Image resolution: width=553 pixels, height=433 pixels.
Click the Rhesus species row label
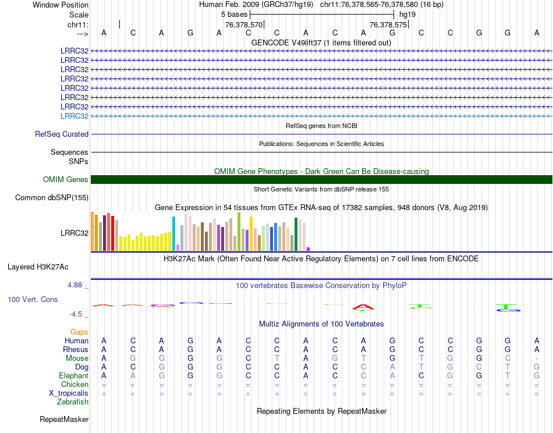click(76, 349)
